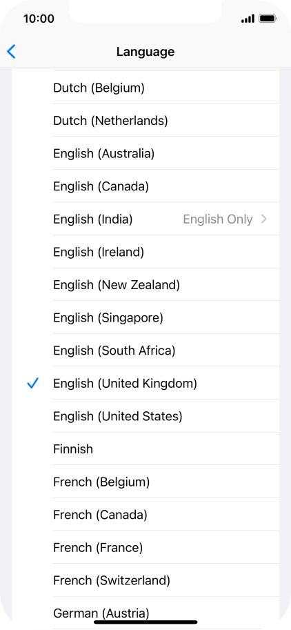Pick English (New Zealand) option
This screenshot has height=630, width=291.
click(145, 284)
